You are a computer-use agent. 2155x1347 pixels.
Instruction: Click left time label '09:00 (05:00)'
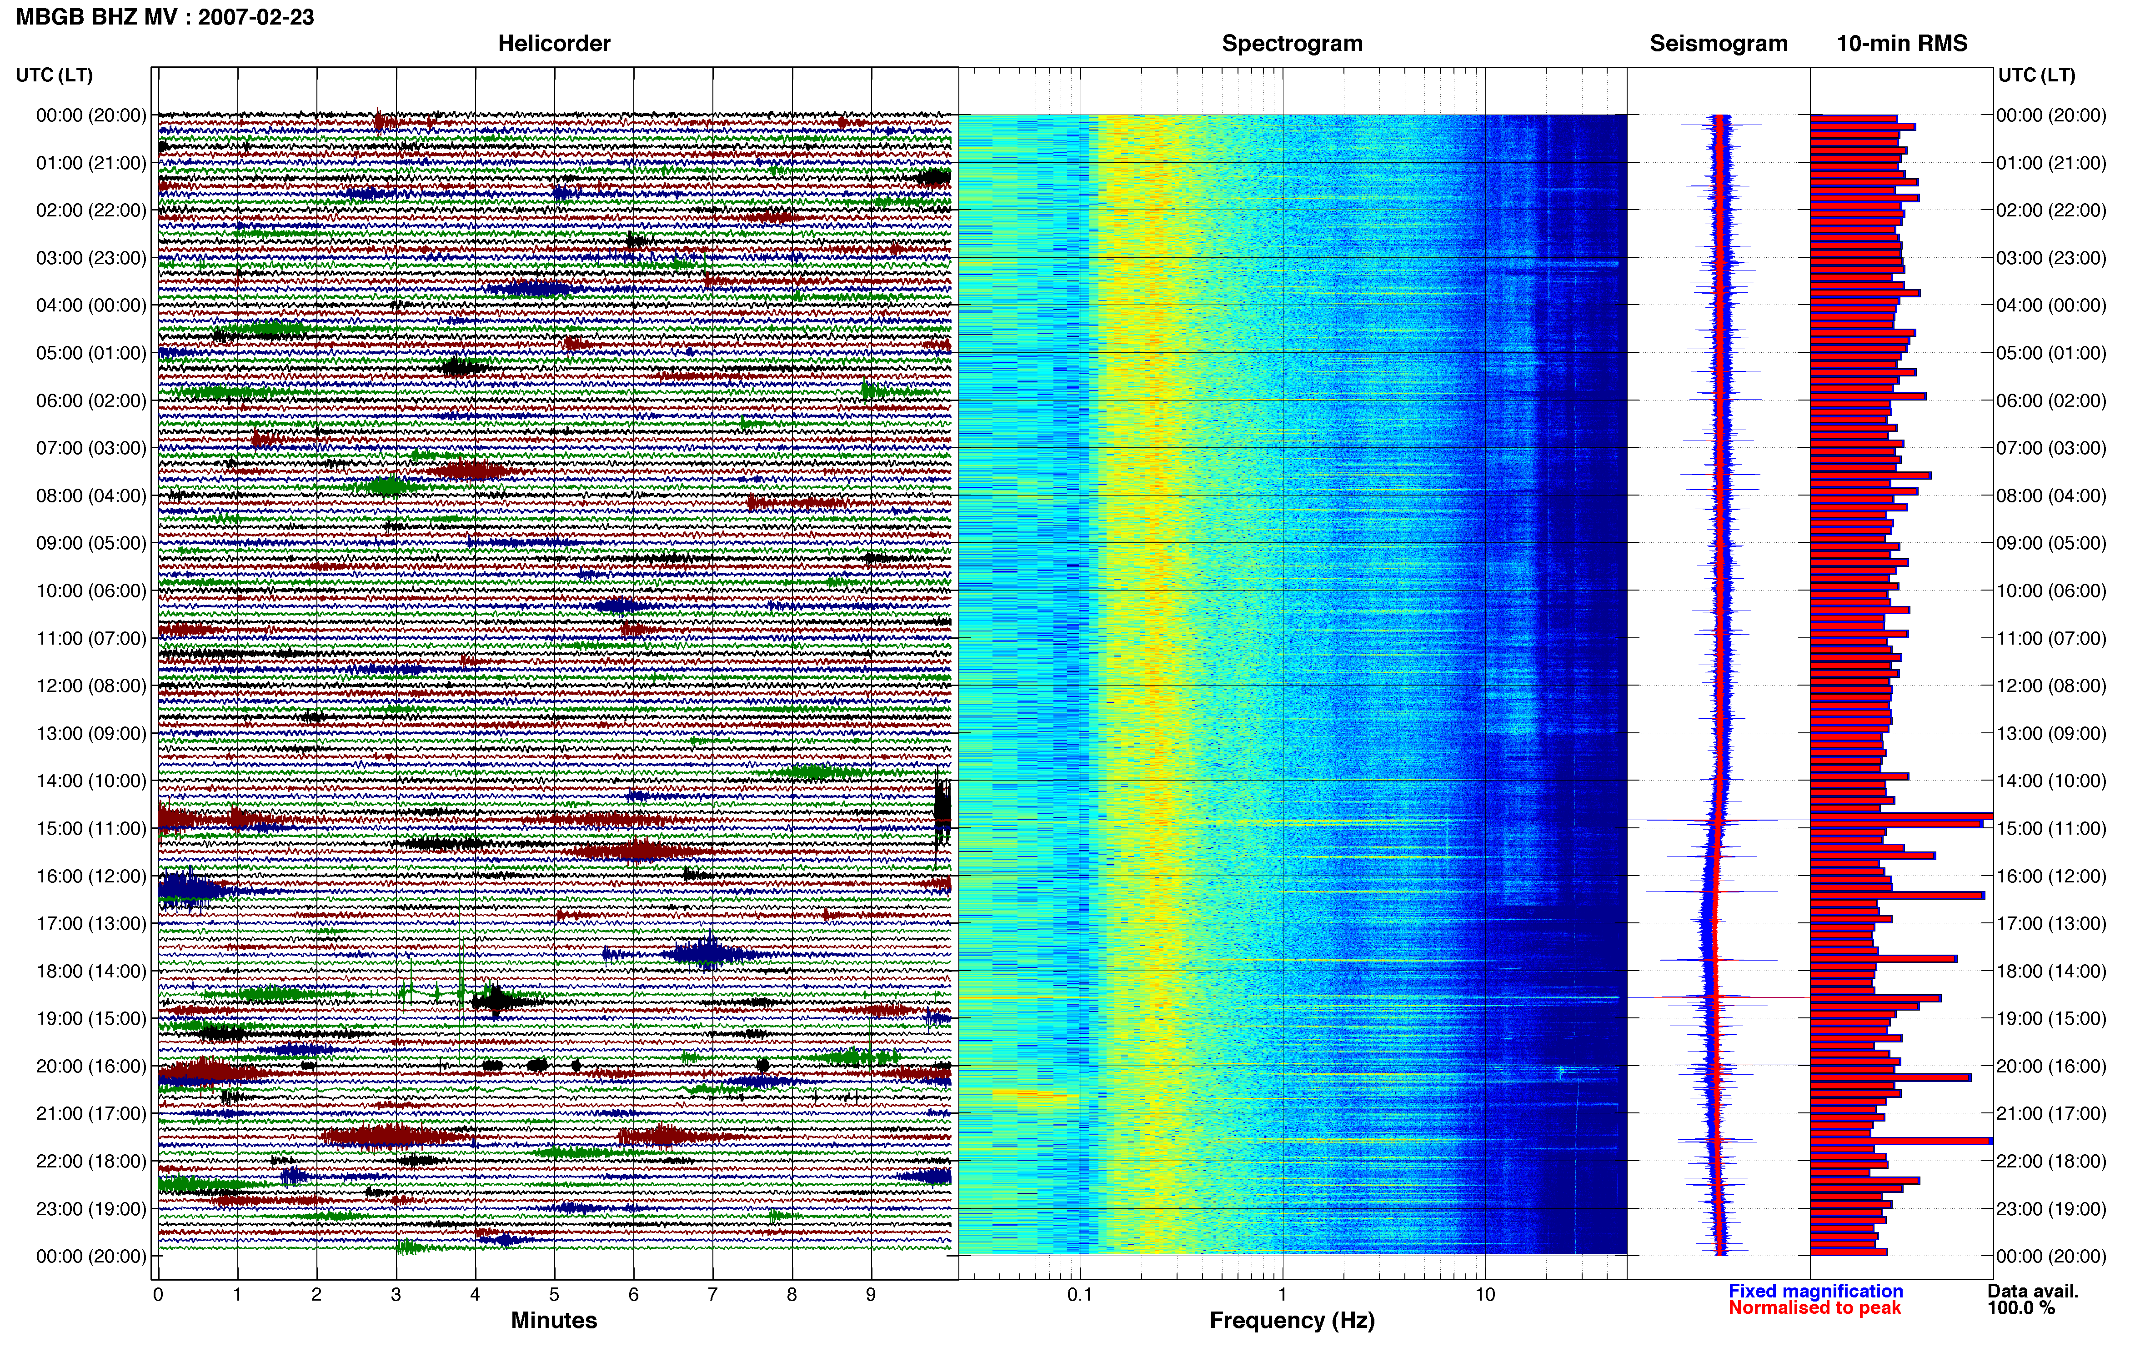[91, 543]
